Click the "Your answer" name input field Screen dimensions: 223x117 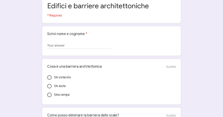pos(79,45)
